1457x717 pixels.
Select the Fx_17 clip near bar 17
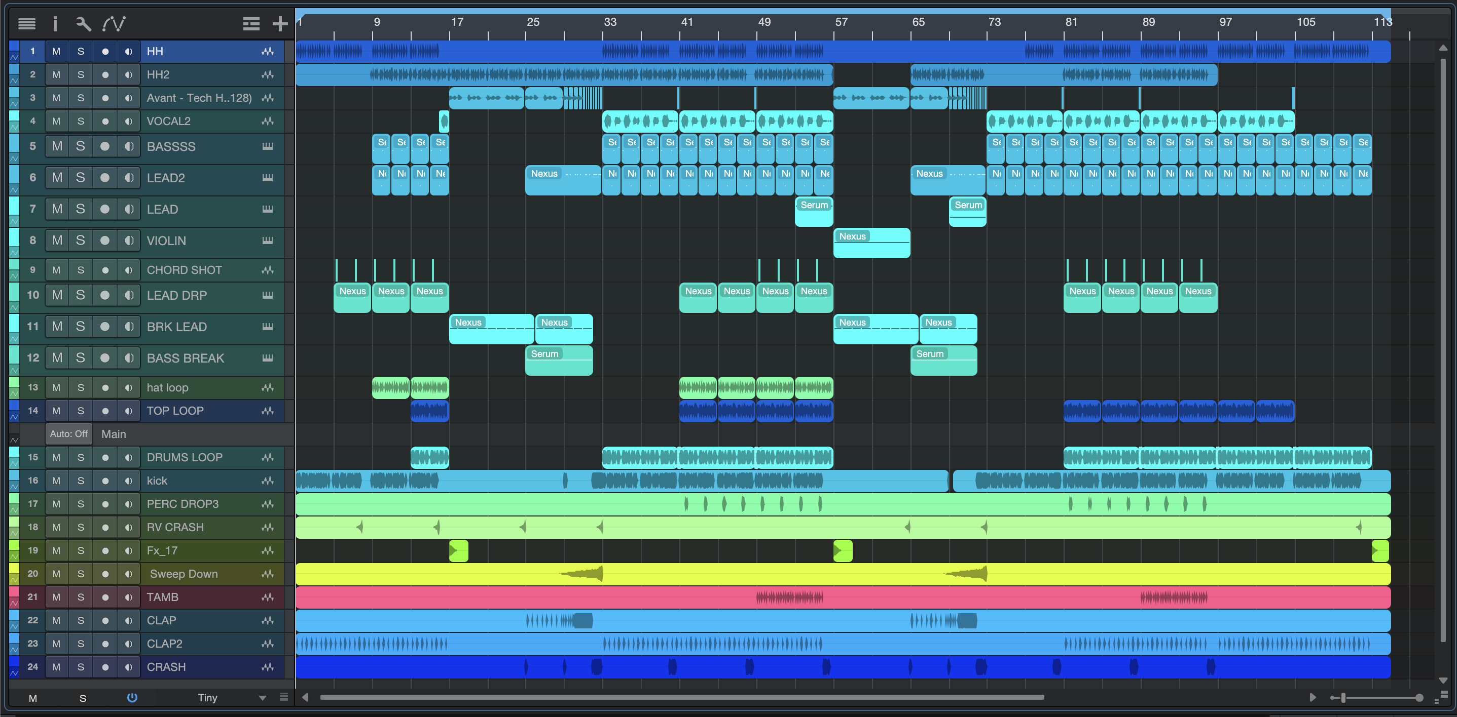click(x=459, y=551)
